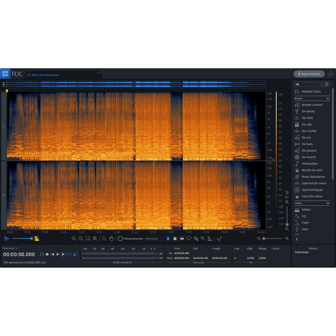The width and height of the screenshot is (336, 336).
Task: Open the De-hum repair module
Action: (306, 144)
